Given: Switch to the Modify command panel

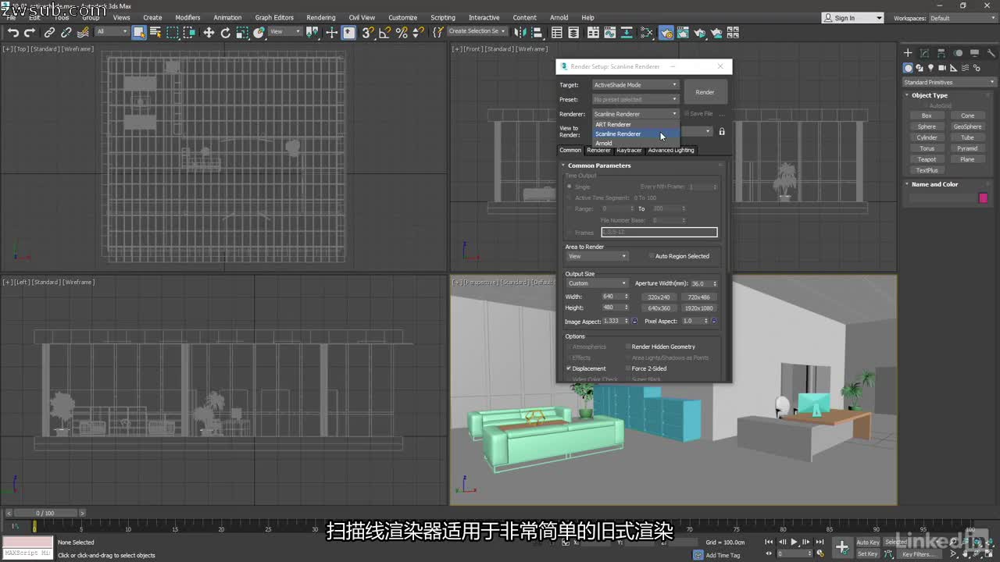Looking at the screenshot, I should [925, 53].
